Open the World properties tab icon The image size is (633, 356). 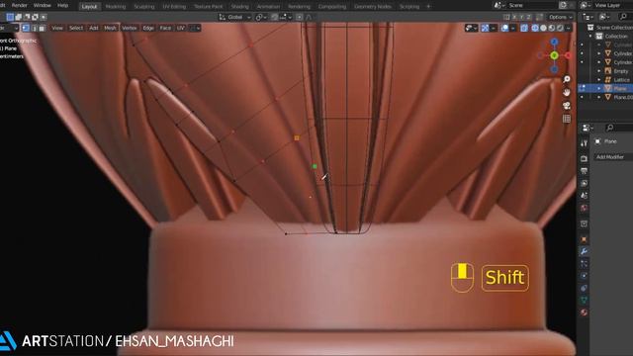click(x=585, y=208)
